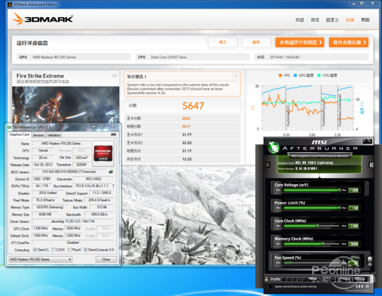
Task: Enable Apply overclocking at system startup
Action: (271, 286)
